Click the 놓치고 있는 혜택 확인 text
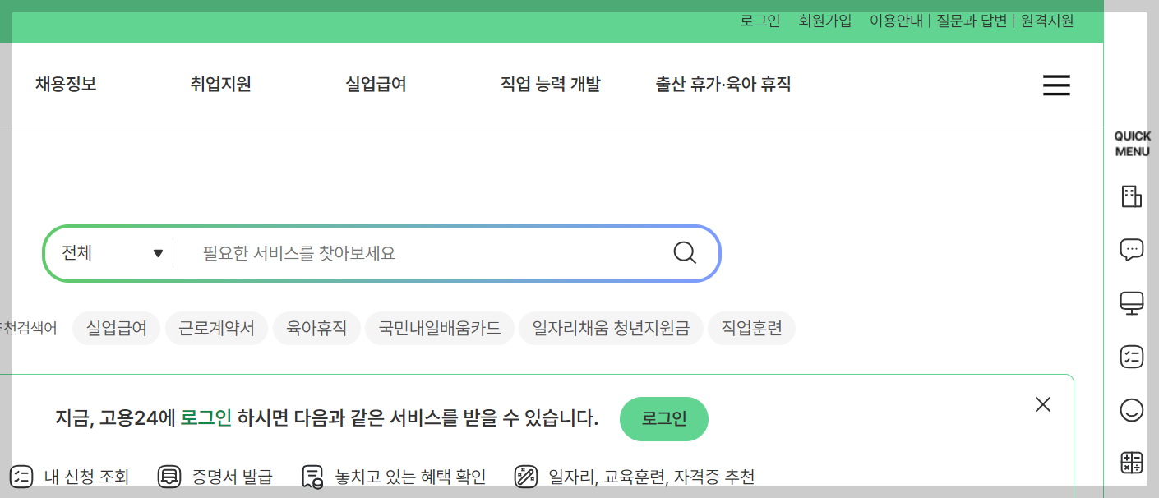The width and height of the screenshot is (1159, 498). 410,477
